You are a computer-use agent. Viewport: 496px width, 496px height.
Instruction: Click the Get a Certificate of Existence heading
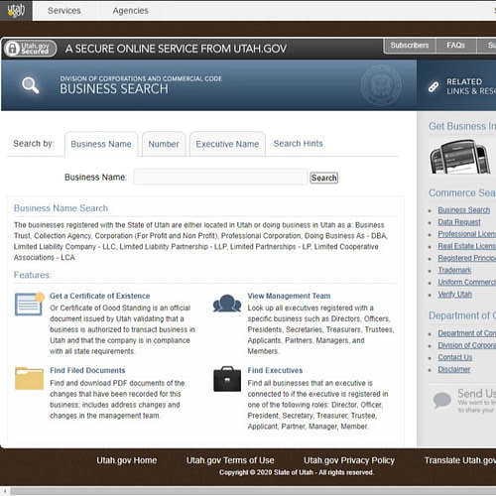100,296
